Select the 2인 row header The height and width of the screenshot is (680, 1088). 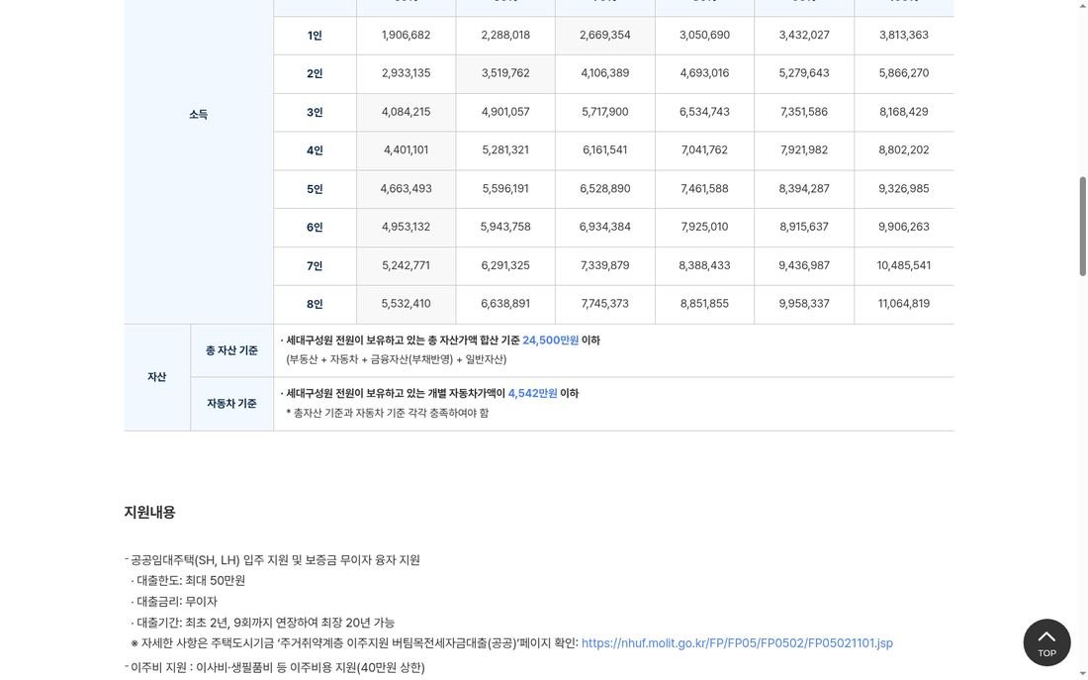pos(315,73)
